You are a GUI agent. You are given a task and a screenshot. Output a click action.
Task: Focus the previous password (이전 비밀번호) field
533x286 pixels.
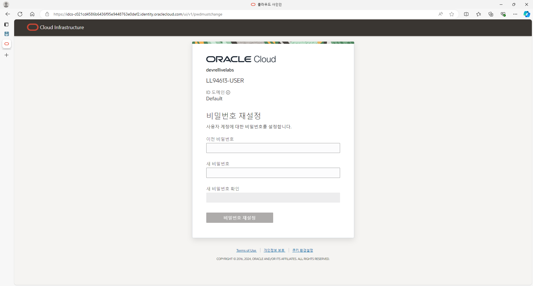pos(273,148)
